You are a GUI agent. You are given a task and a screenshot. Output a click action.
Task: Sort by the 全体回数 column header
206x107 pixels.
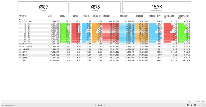click(x=139, y=16)
